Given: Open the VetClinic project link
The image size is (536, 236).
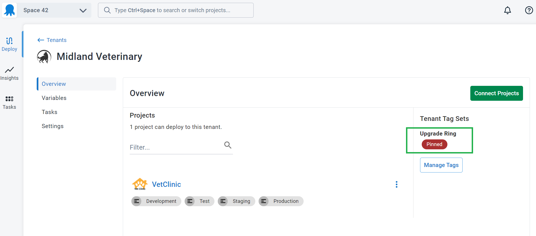Looking at the screenshot, I should pos(166,184).
